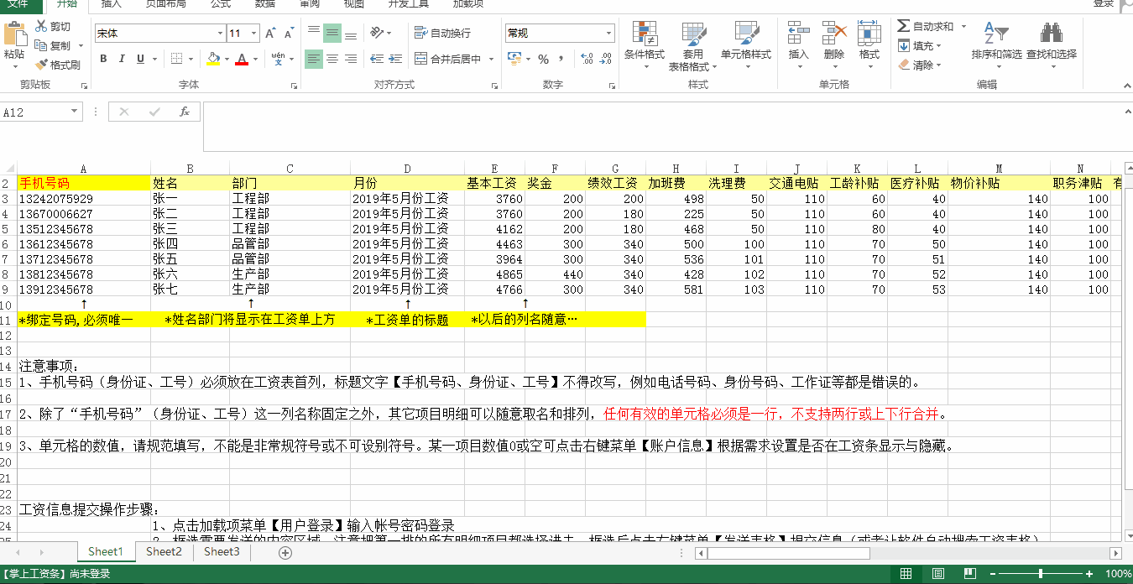
Task: Open the Name Box dropdown arrow
Action: pos(75,112)
